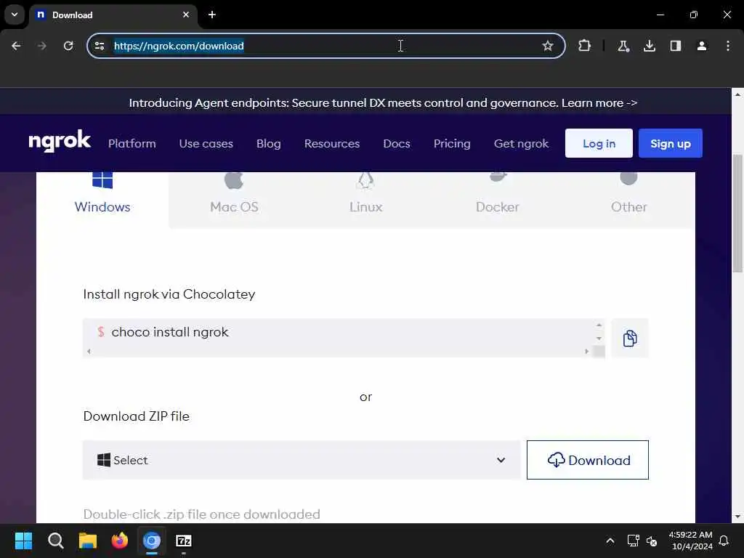Select the Other platform tab

tap(628, 200)
